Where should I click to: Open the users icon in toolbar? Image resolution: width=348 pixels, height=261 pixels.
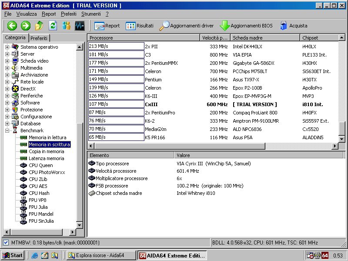click(x=66, y=26)
